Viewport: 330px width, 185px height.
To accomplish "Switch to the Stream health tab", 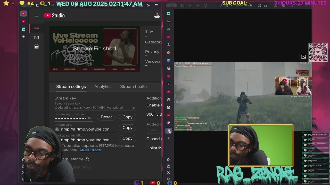I will 133,87.
